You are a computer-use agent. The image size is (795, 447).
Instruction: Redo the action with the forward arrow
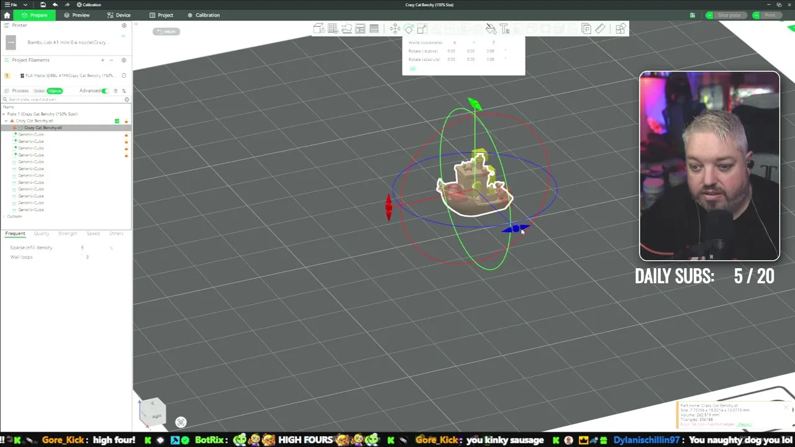click(66, 4)
